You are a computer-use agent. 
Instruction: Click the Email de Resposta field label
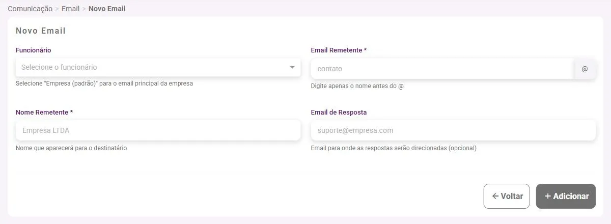339,112
